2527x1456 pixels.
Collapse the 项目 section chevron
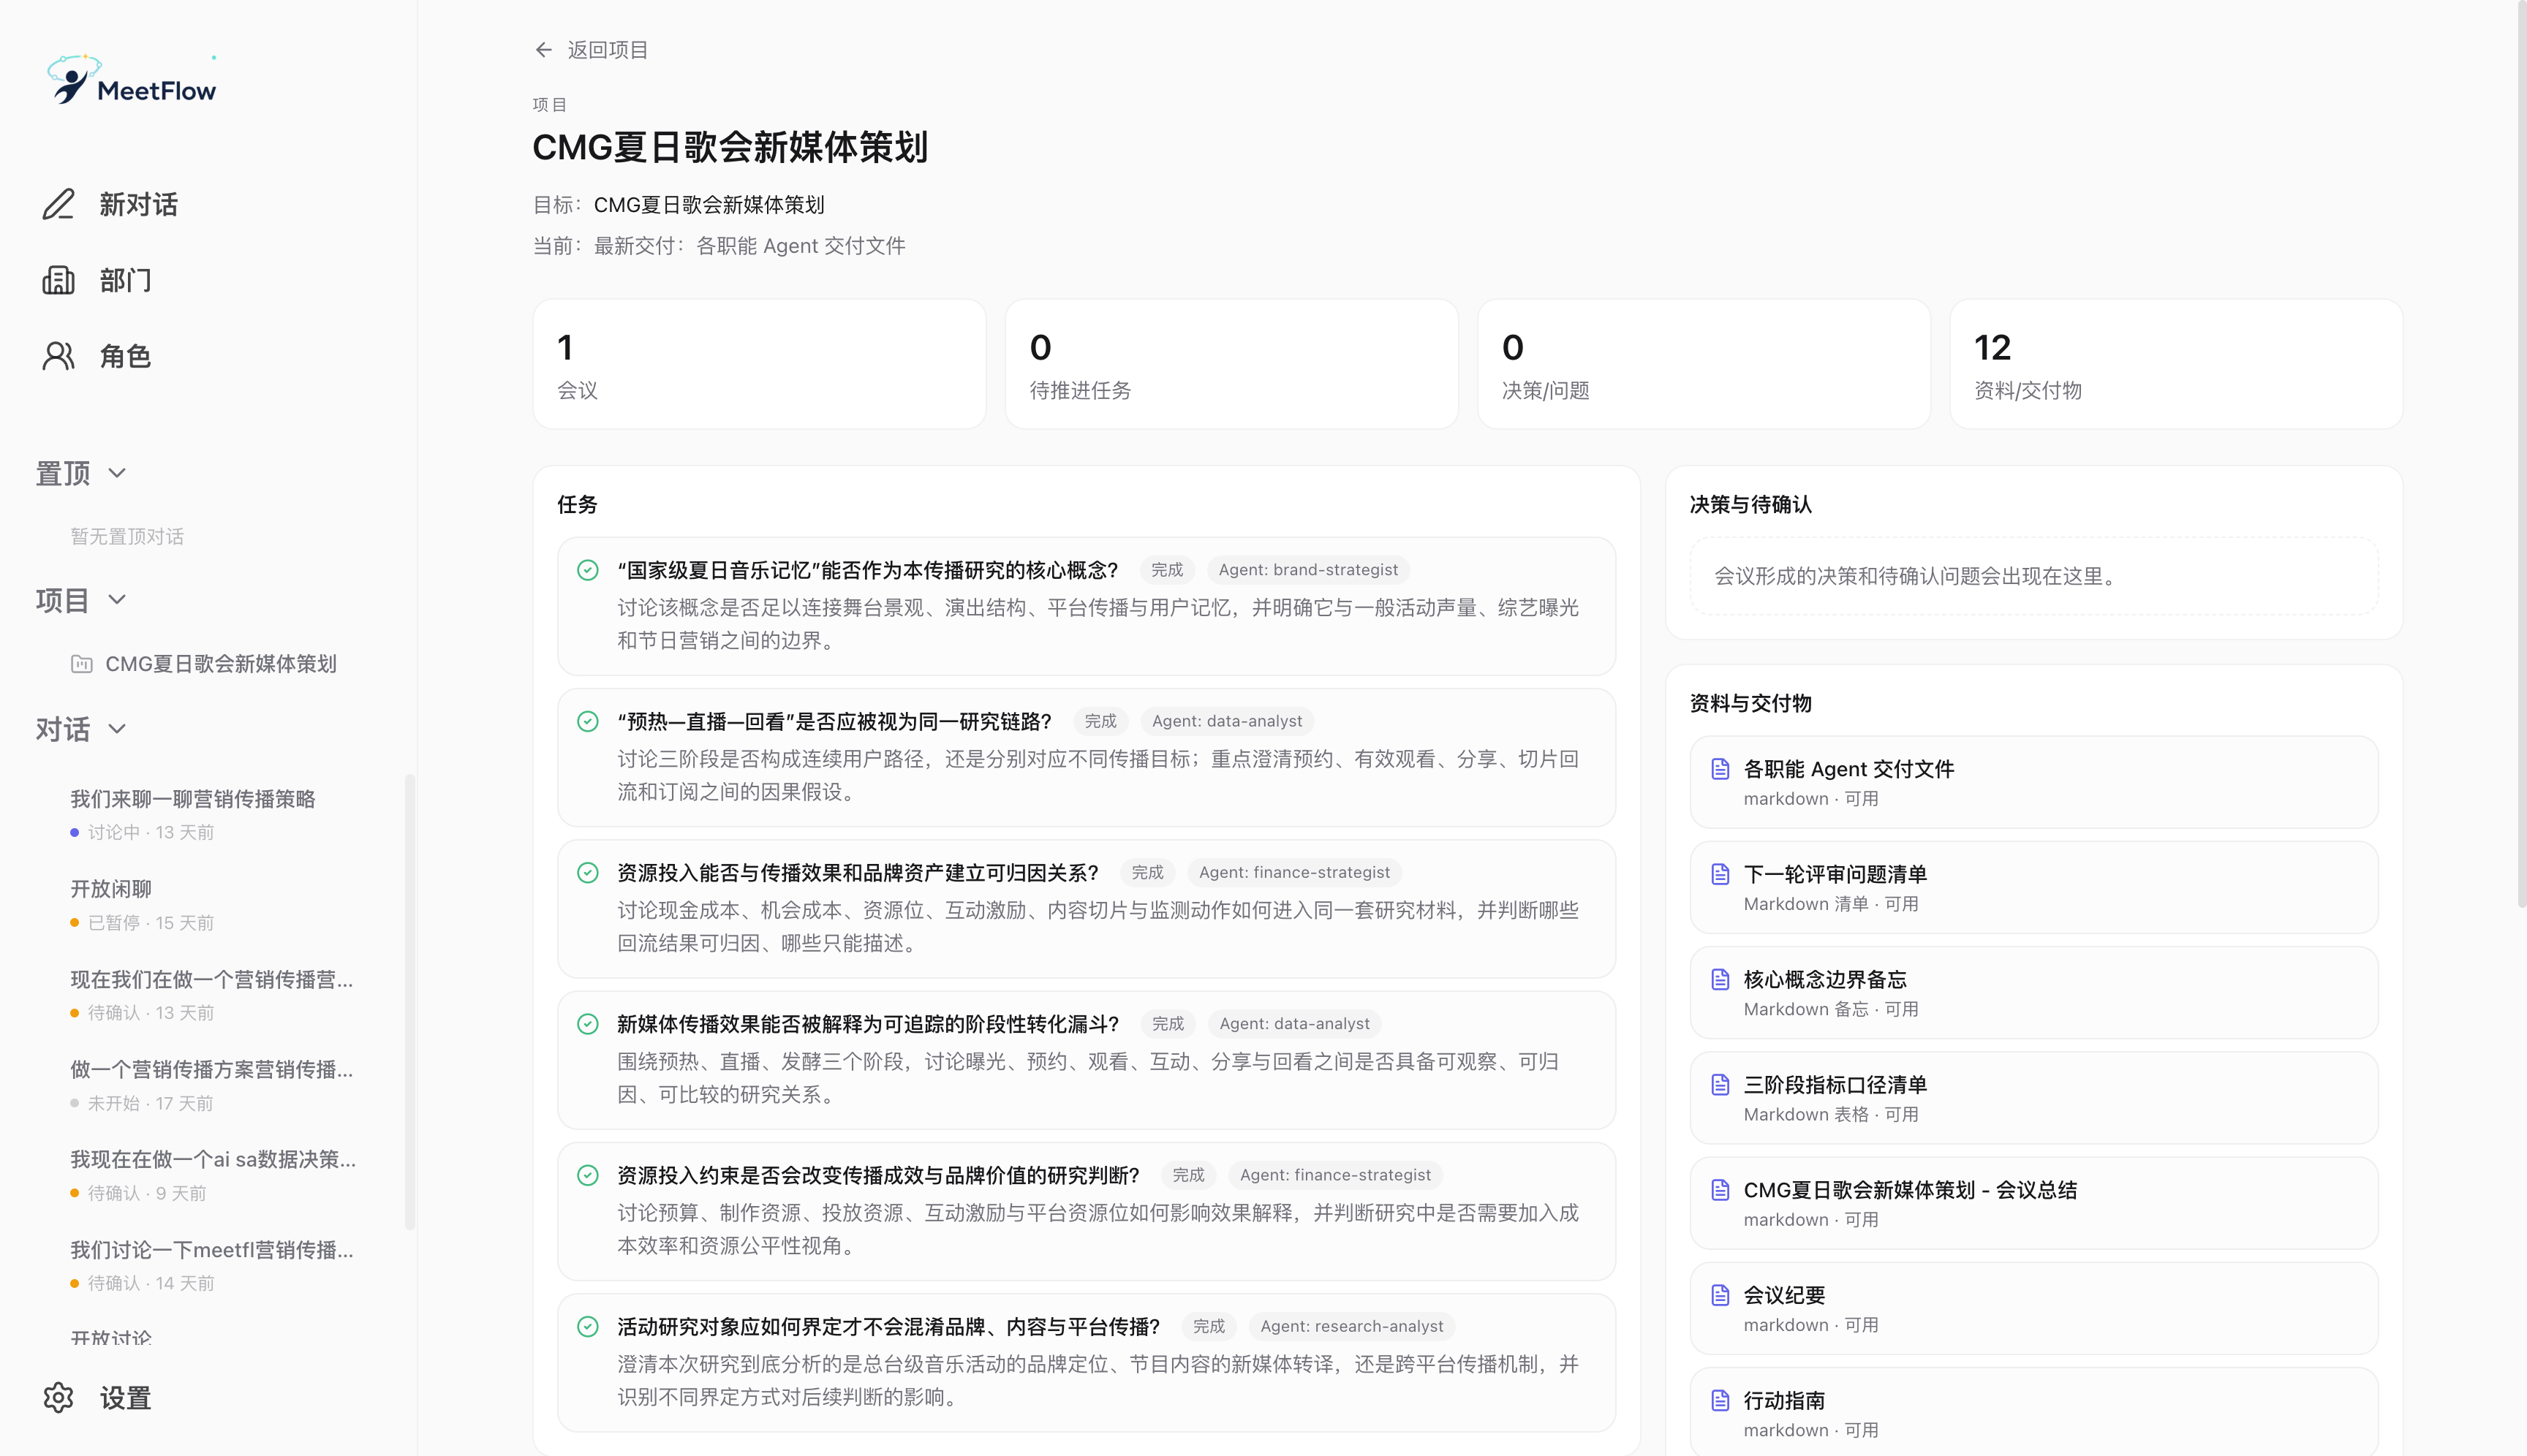pos(117,600)
